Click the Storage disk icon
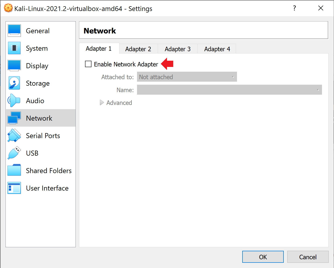The height and width of the screenshot is (268, 334). 14,83
